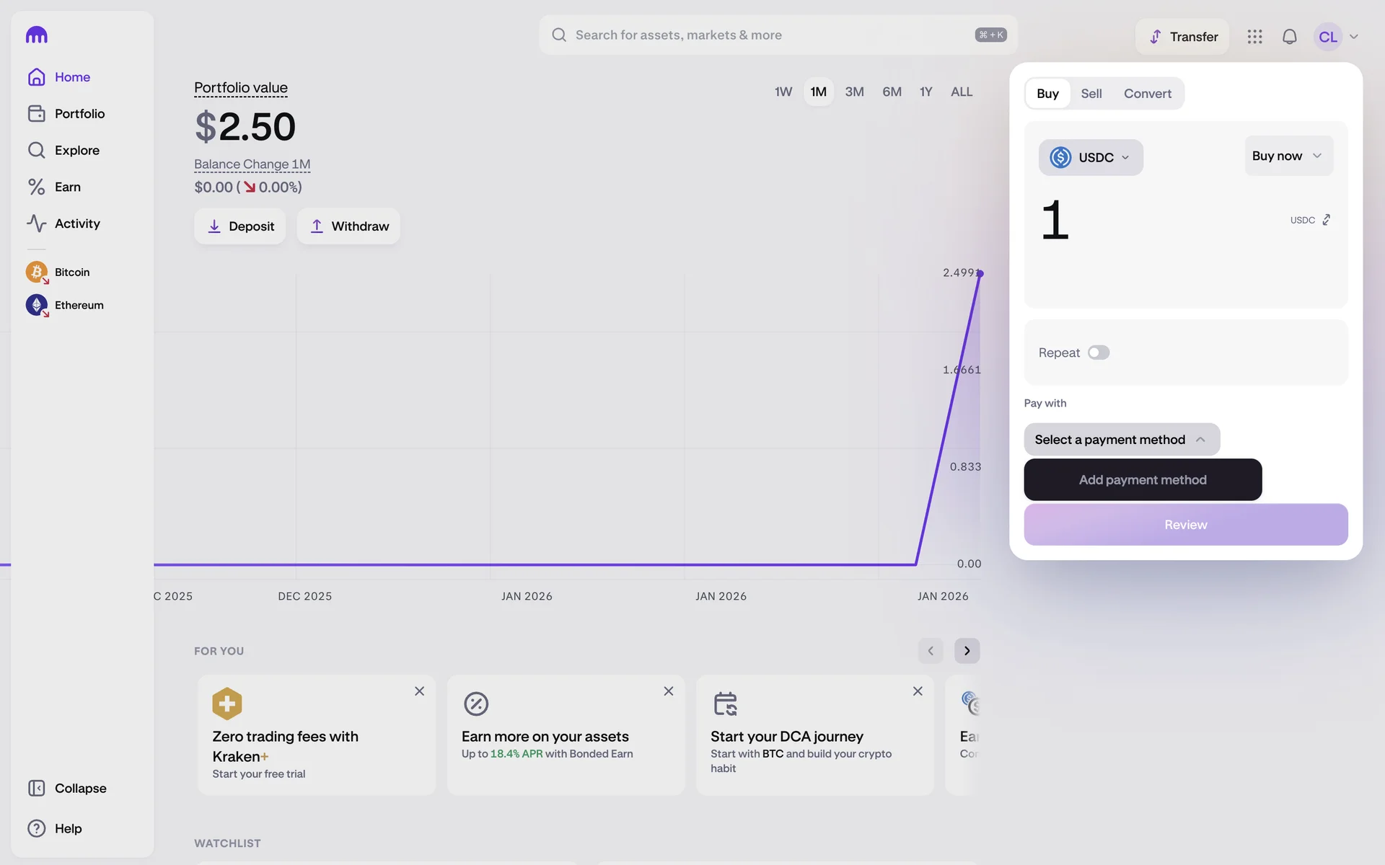Screen dimensions: 1385x865
Task: Enable the Repeat purchase toggle
Action: [x=1099, y=352]
